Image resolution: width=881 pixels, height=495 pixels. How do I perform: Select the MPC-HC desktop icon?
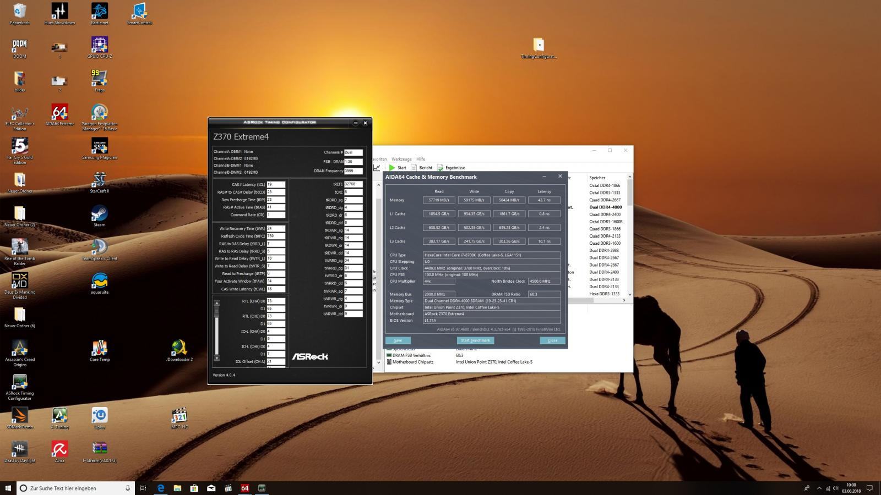[x=180, y=419]
